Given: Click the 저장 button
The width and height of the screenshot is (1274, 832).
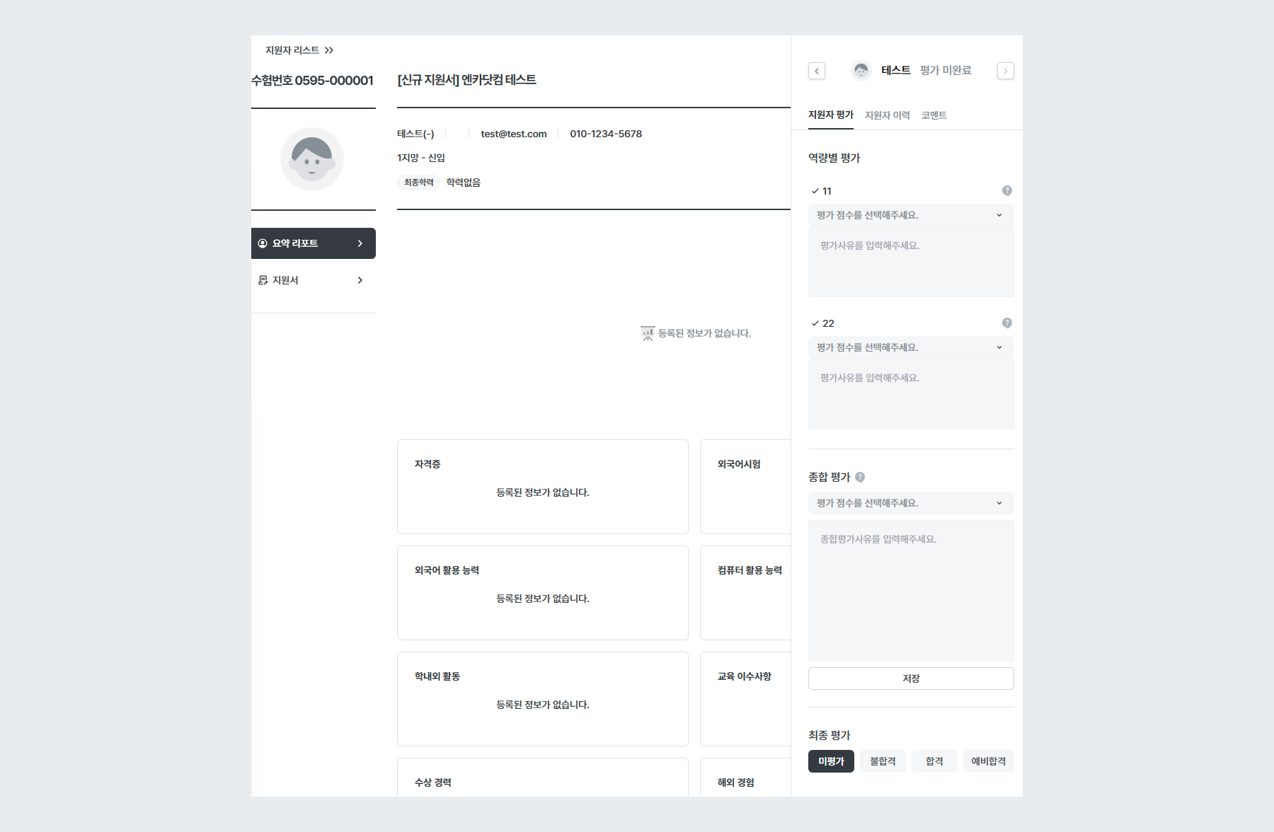Looking at the screenshot, I should pyautogui.click(x=911, y=678).
